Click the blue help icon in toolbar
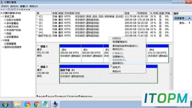Viewport: 192px width, 108px height. click(12, 9)
